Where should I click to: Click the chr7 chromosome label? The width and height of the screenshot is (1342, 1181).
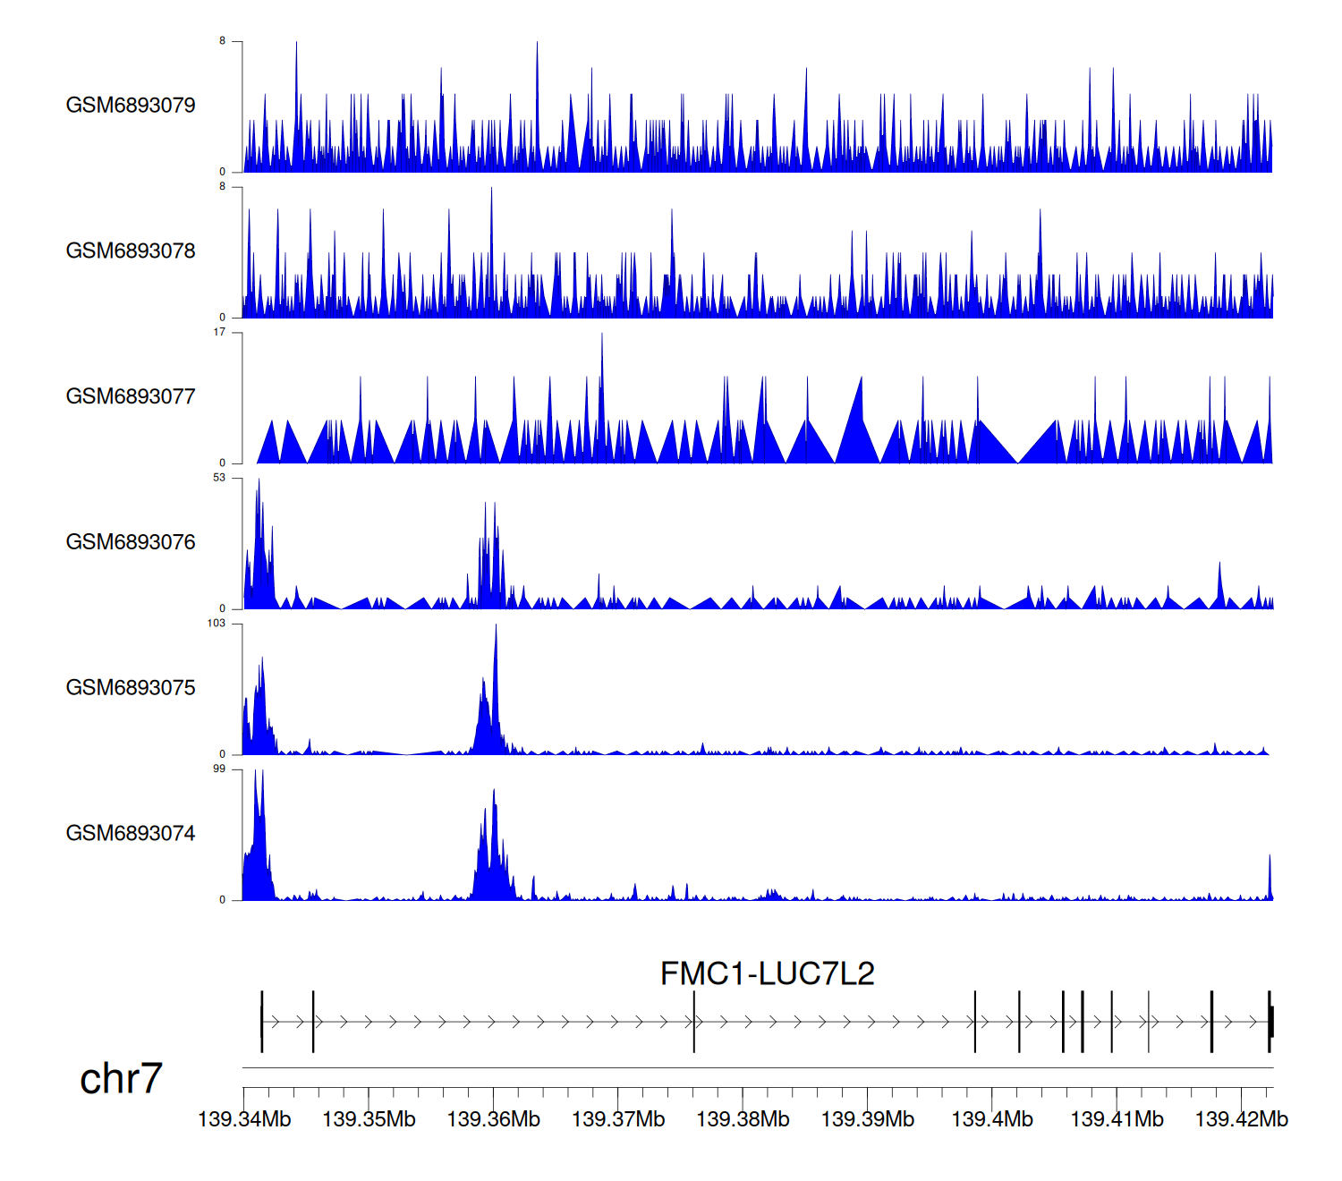[x=121, y=1079]
